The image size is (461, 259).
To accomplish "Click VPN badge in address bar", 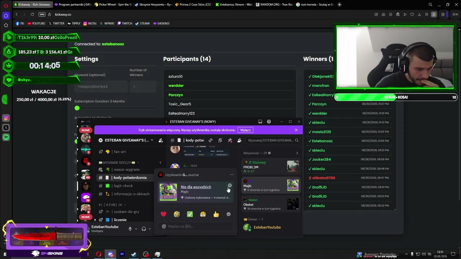I will click(x=42, y=14).
